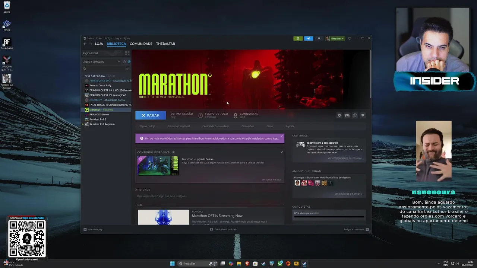Open the library grid view icon

pos(127,53)
